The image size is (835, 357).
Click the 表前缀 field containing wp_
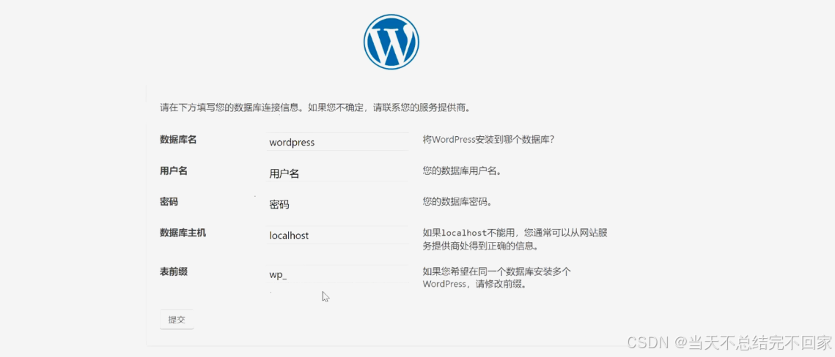338,274
